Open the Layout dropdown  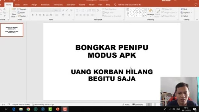(x=22, y=9)
